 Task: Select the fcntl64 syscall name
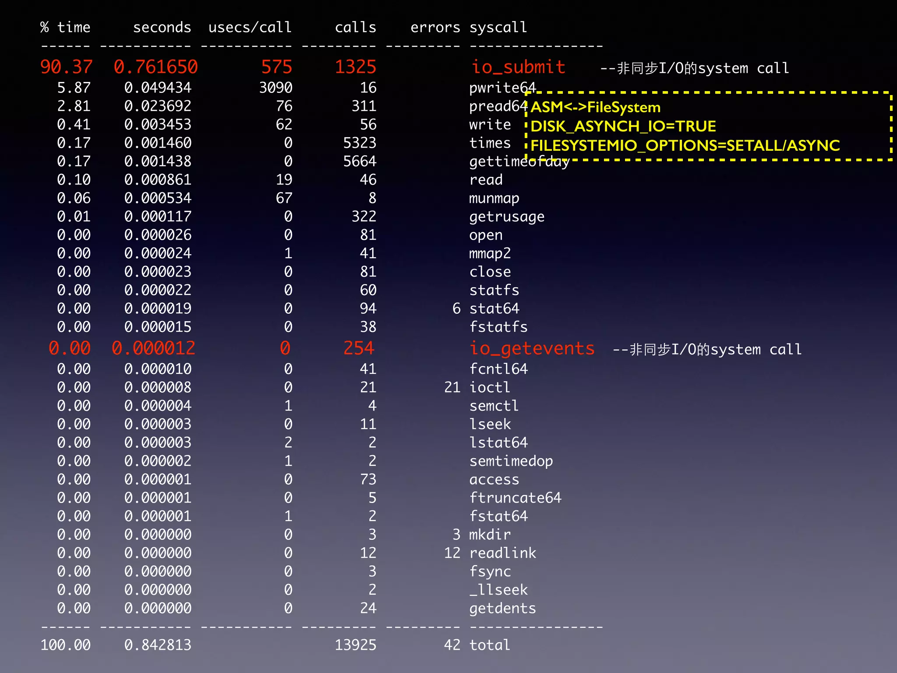point(498,369)
